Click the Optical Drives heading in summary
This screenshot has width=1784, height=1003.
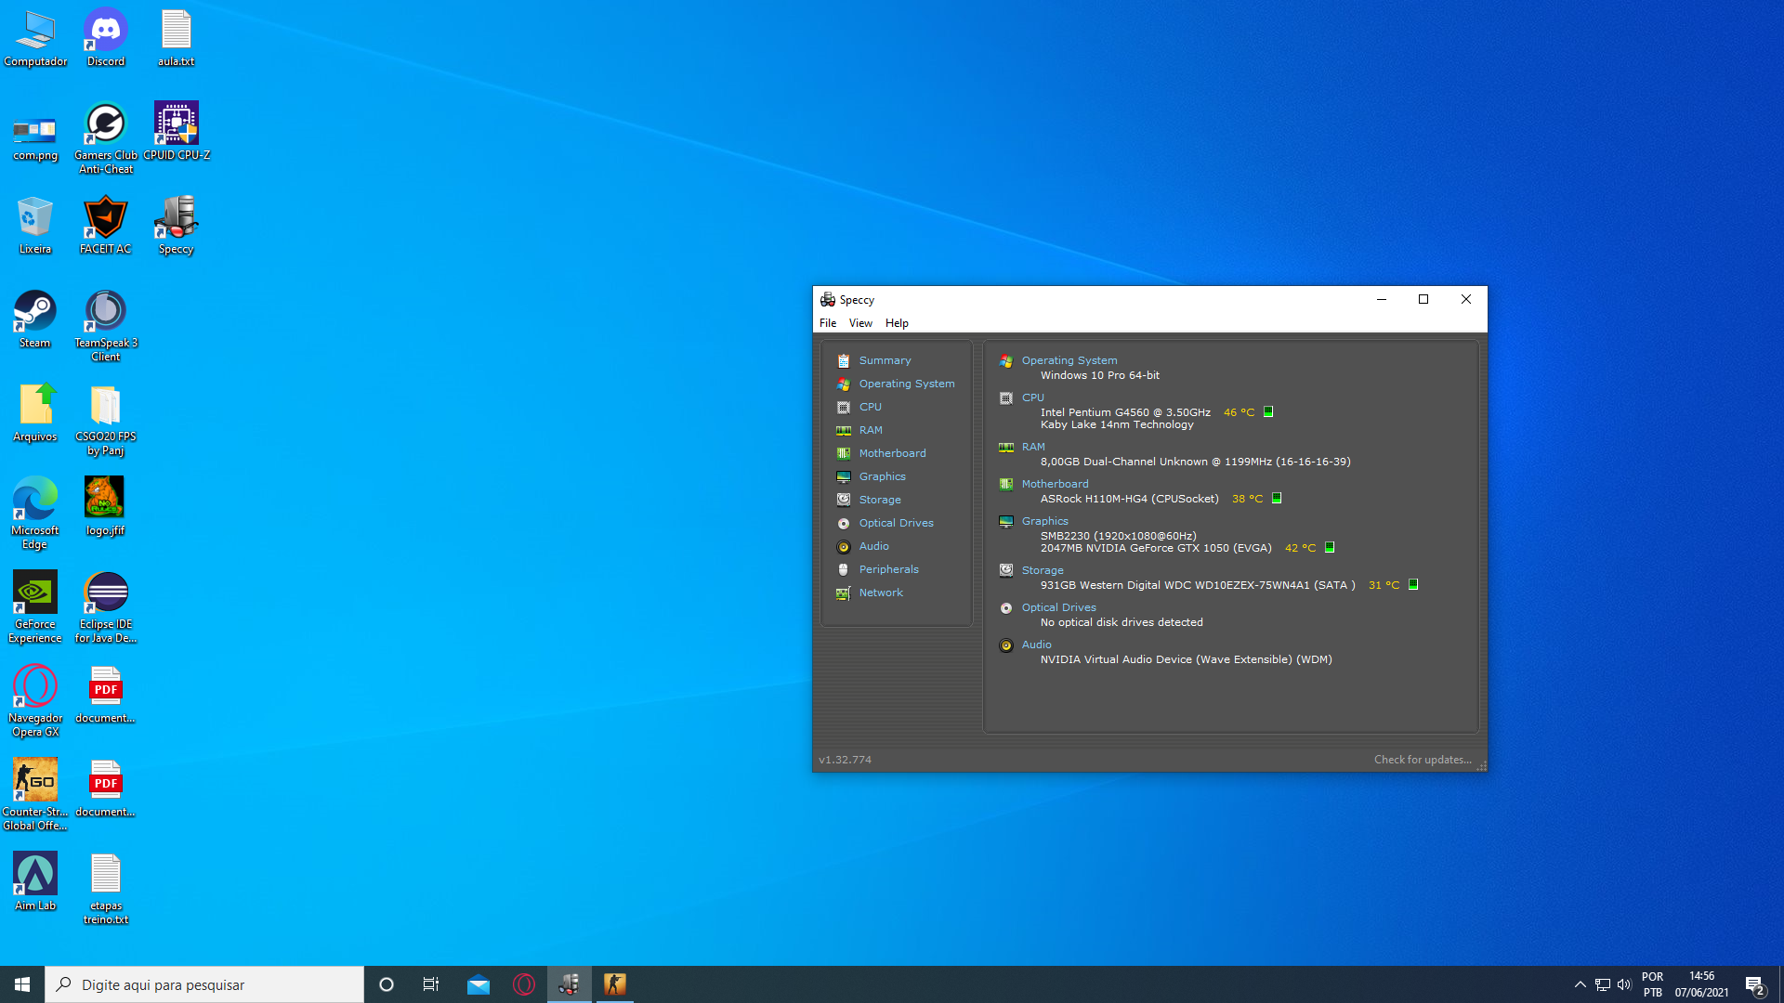1058,607
